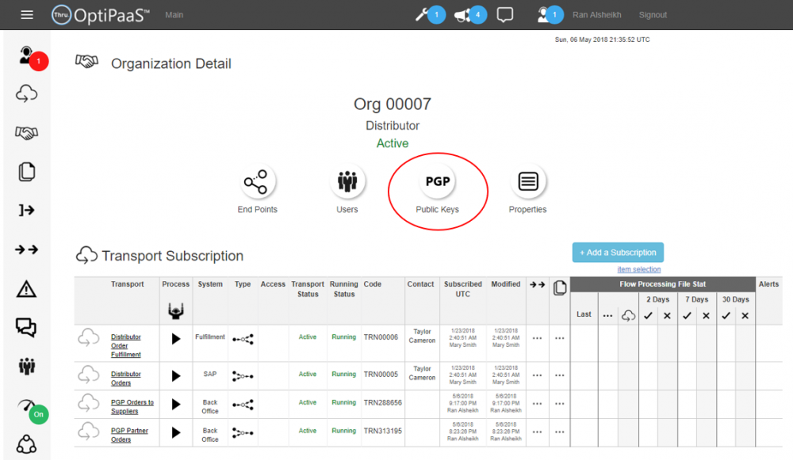
Task: Open Distributor Order Fulfillment transport link
Action: pos(125,346)
